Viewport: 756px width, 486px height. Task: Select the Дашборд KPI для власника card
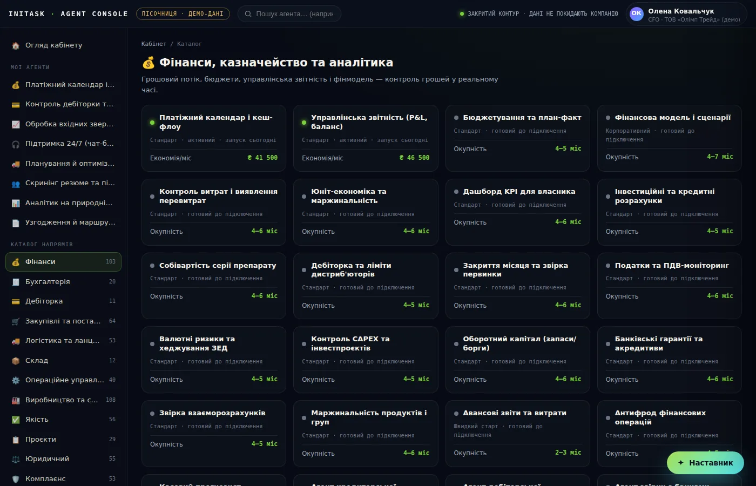point(517,212)
